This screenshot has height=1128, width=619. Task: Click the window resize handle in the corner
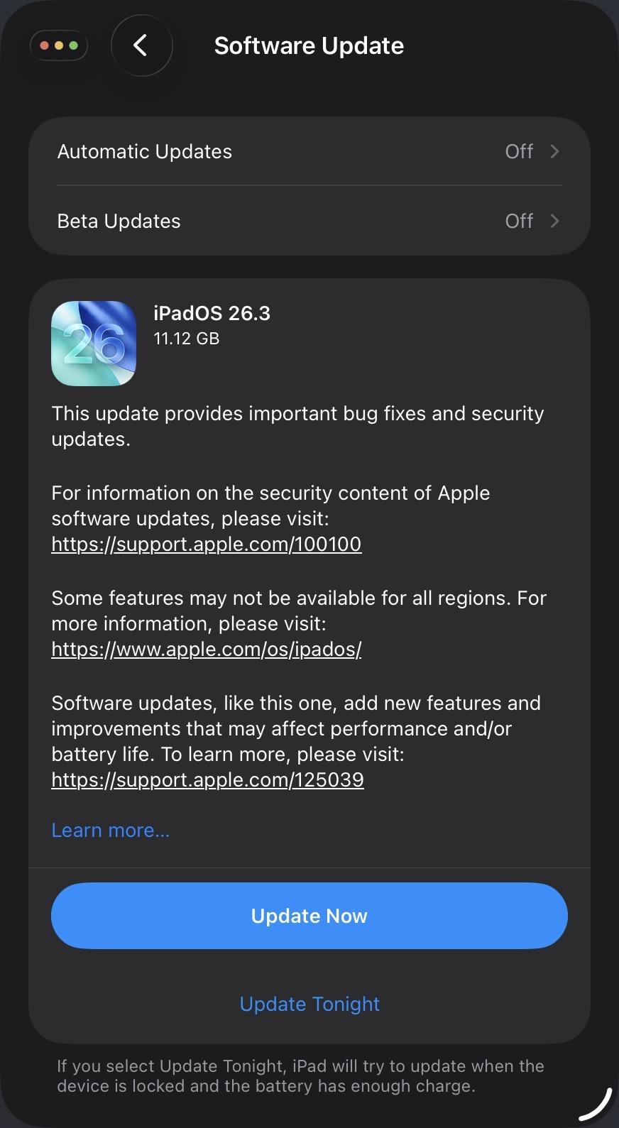coord(596,1105)
